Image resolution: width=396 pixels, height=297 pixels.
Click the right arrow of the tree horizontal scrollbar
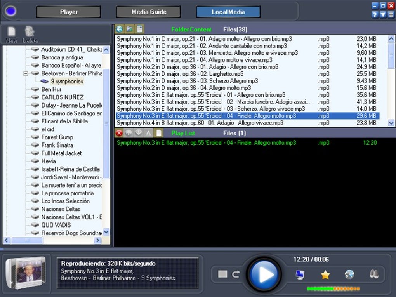click(97, 240)
